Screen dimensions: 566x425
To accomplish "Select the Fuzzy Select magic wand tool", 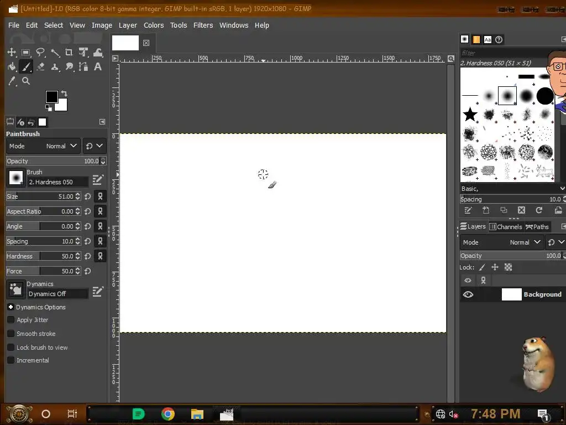I will (x=55, y=53).
